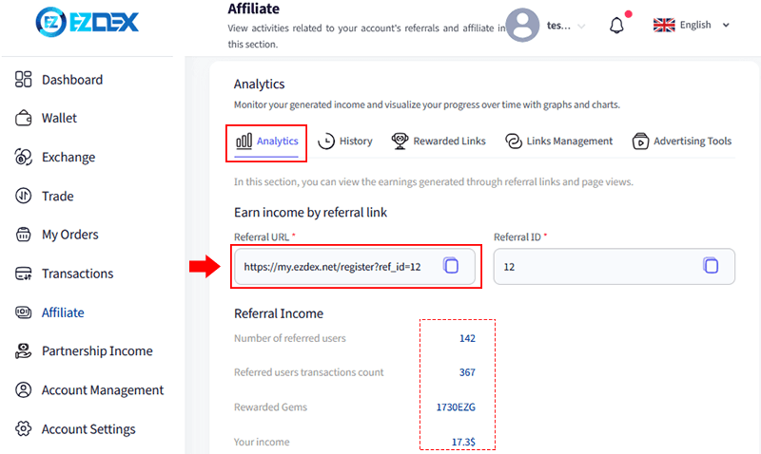Expand the user account dropdown menu

(581, 26)
